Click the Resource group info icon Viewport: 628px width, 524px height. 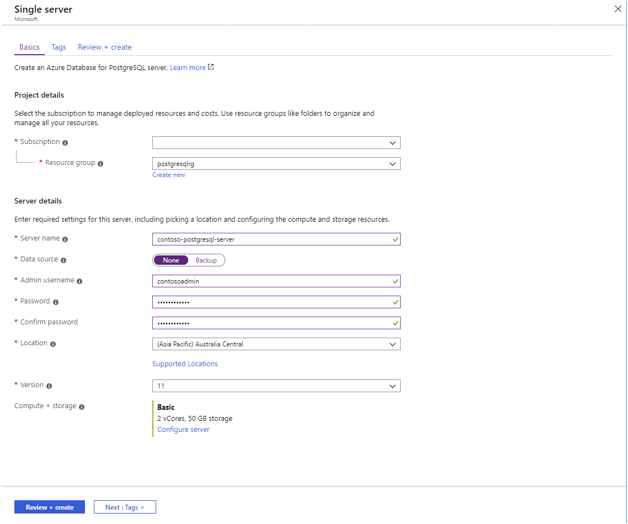[100, 163]
